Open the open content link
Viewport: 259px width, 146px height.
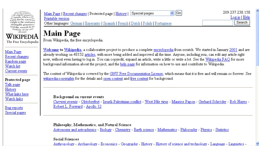[113, 79]
